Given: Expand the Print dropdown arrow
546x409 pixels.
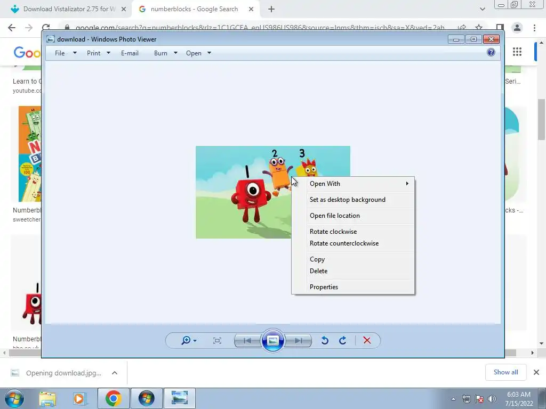Looking at the screenshot, I should pos(108,53).
